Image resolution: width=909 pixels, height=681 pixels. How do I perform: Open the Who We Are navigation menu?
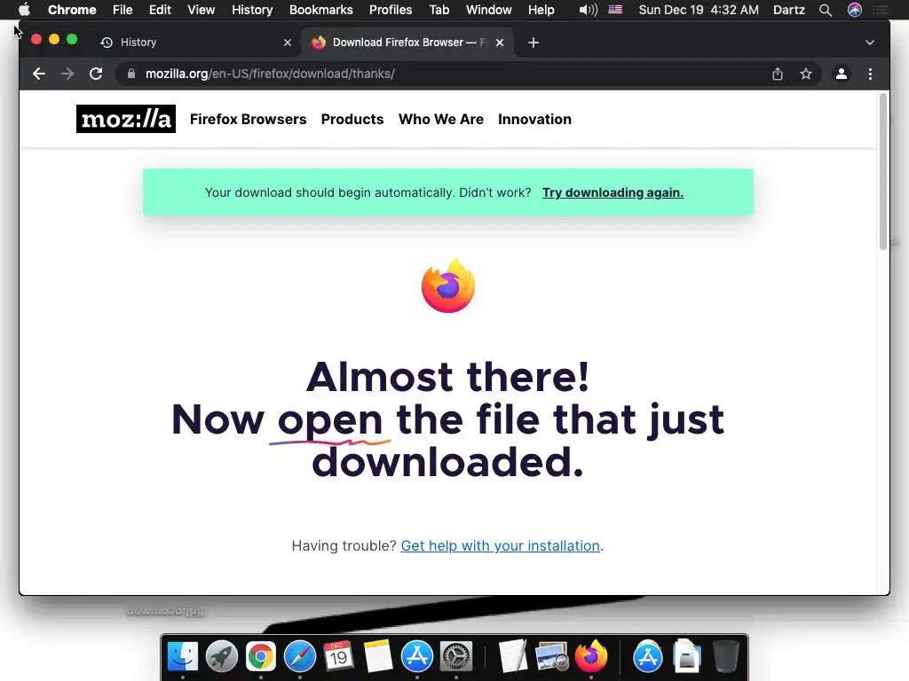click(441, 119)
